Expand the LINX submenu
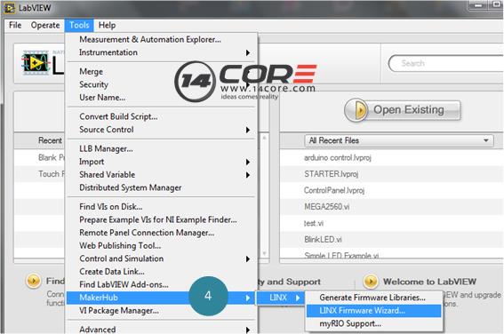 tap(280, 298)
